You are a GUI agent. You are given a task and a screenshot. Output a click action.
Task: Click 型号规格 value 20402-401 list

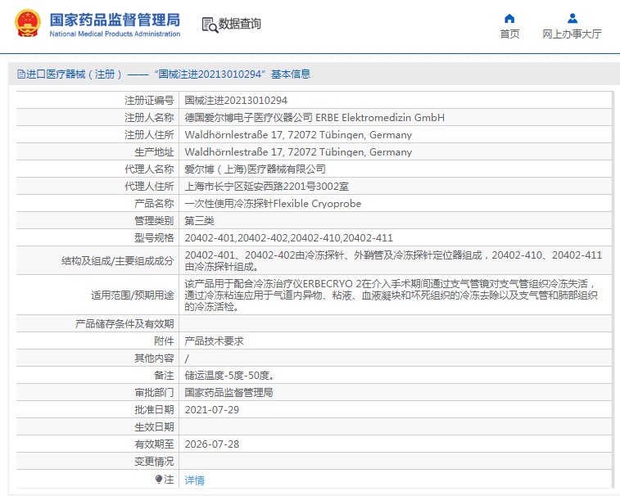coord(288,238)
